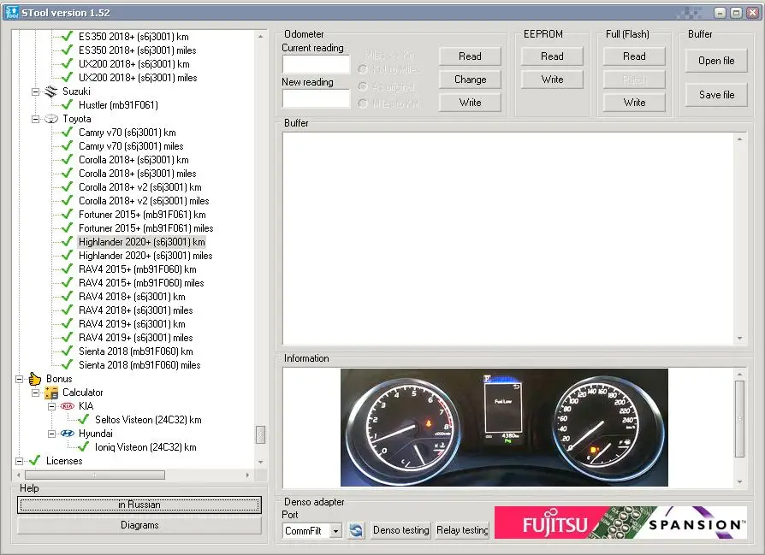Screen dimensions: 765x555
Task: Click the instrument cluster photo in Information
Action: point(504,428)
